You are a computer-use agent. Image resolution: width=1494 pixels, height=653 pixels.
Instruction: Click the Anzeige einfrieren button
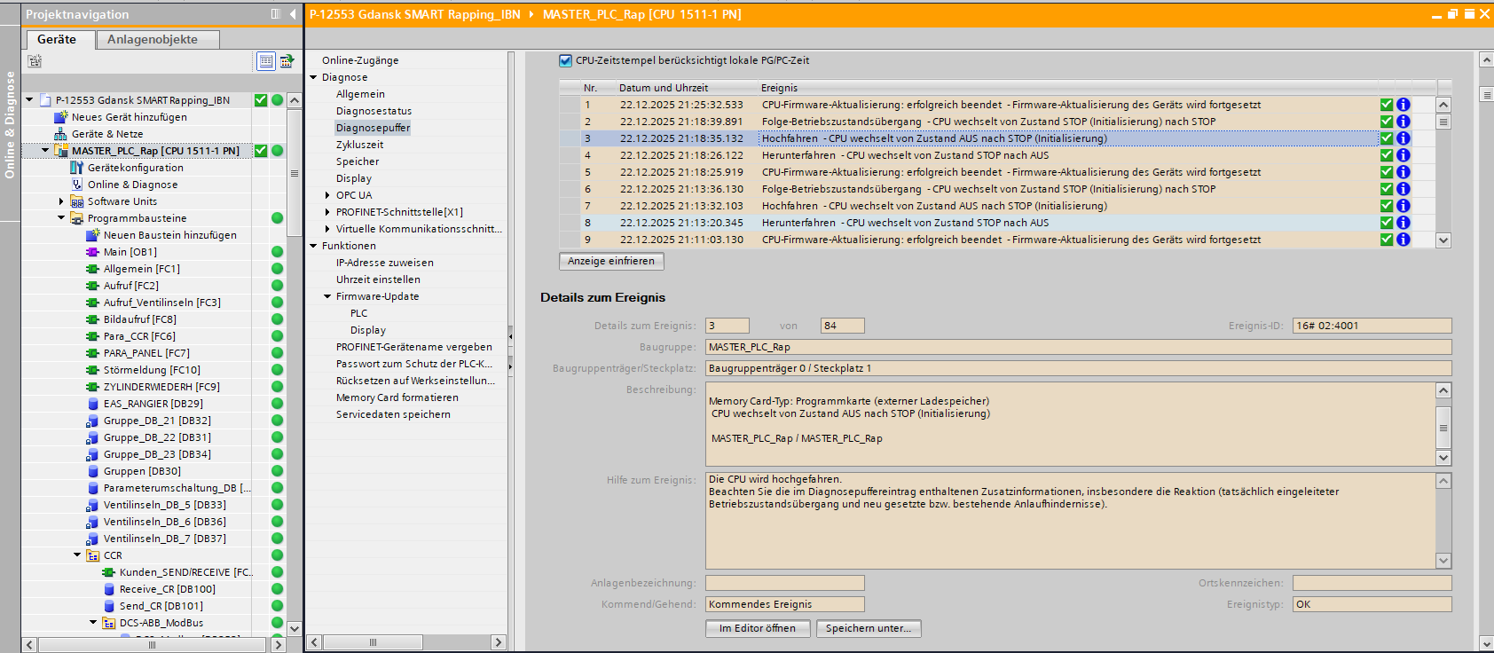[x=611, y=261]
